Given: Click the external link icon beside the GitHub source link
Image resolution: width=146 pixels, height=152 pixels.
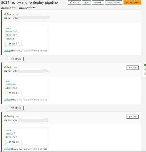Looking at the screenshot, I should pyautogui.click(x=17, y=31).
